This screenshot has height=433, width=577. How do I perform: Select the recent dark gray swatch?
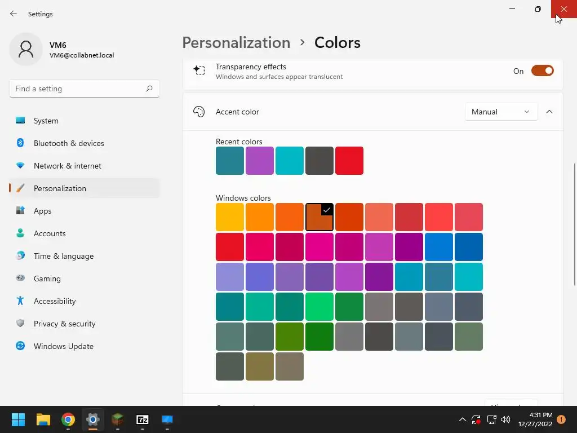tap(319, 161)
